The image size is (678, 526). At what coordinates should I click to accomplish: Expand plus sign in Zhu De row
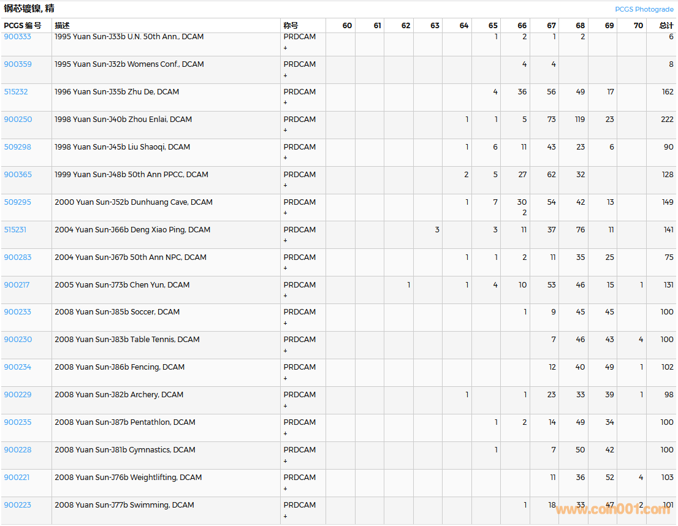coord(285,103)
